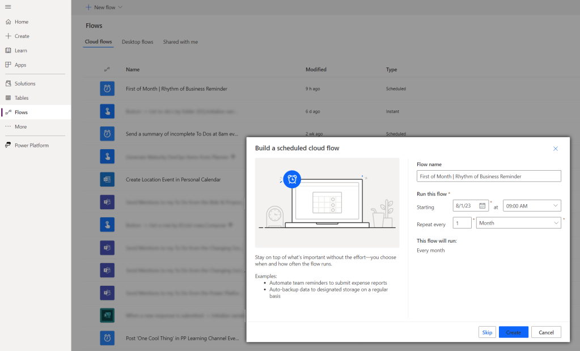Click the alarm icon for First of Month flow
This screenshot has height=351, width=580.
pos(107,89)
